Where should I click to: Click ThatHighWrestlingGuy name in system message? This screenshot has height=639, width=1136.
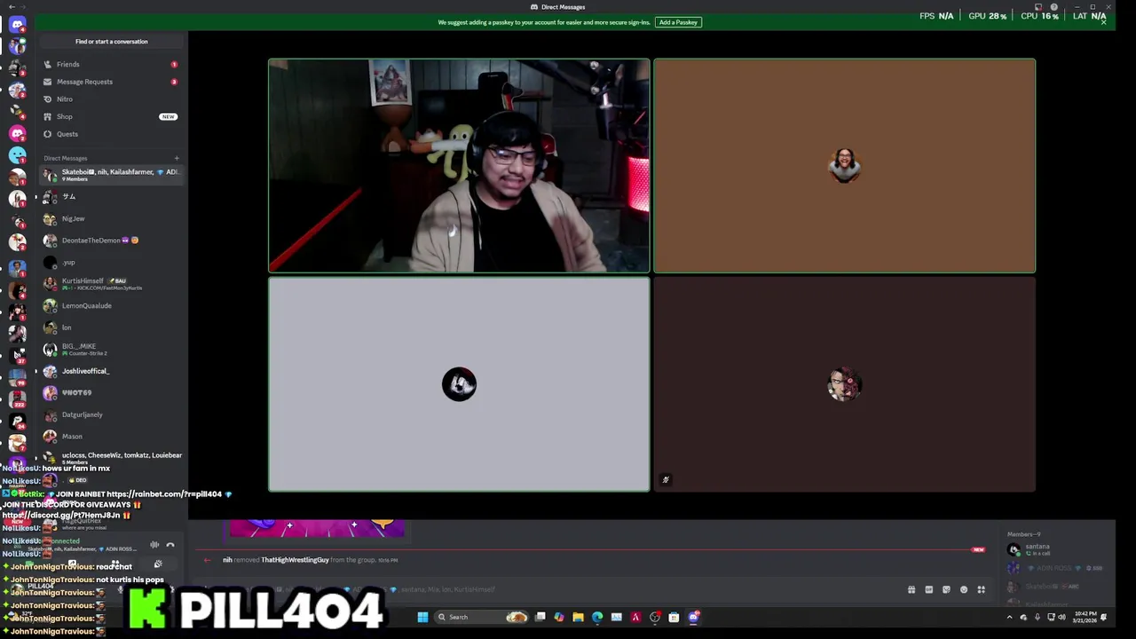pos(295,560)
